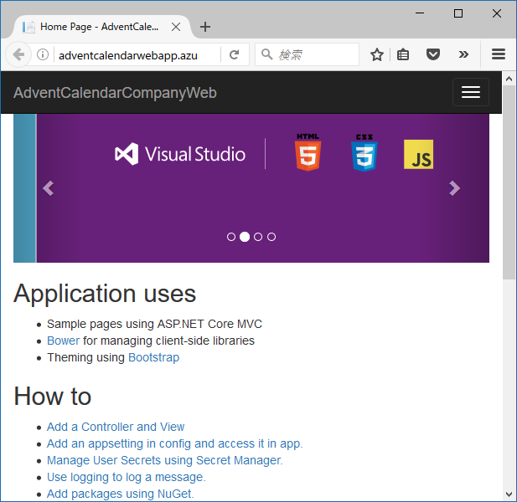This screenshot has height=502, width=517.
Task: Close the Home Page tab
Action: [x=176, y=27]
